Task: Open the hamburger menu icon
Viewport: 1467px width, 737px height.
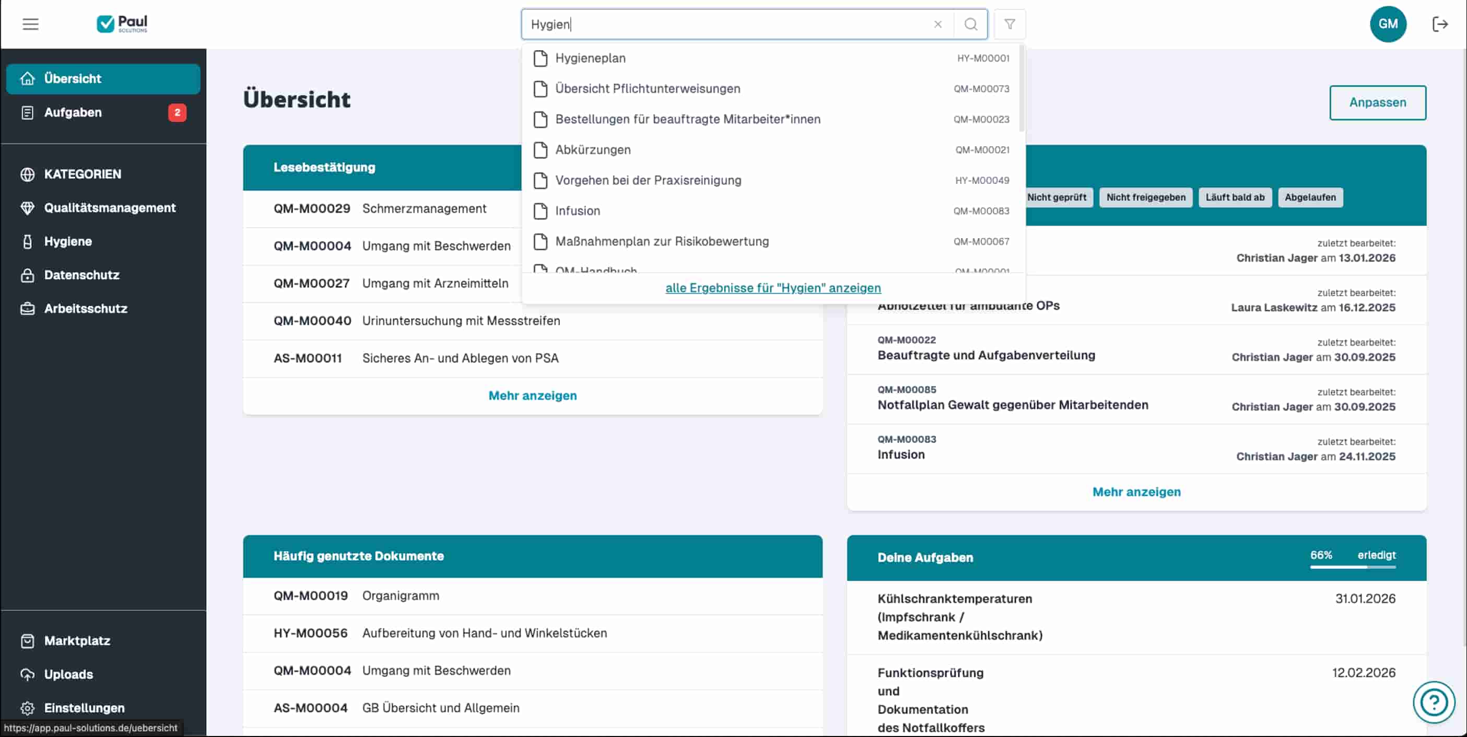Action: point(30,24)
